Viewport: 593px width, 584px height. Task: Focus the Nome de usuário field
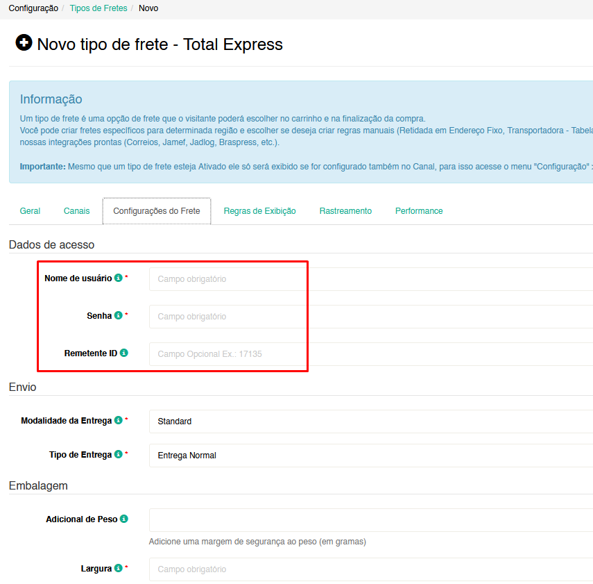click(x=371, y=279)
